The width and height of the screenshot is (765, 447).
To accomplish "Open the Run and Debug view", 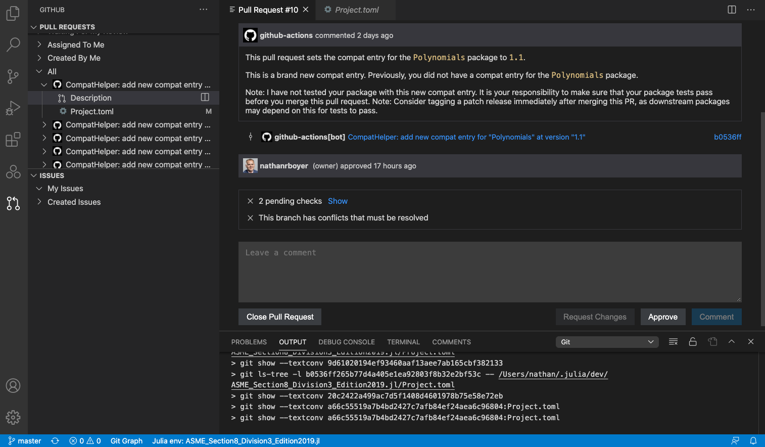I will [13, 108].
